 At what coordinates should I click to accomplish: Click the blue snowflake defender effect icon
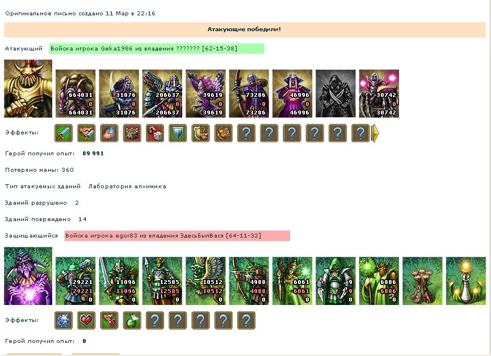pos(64,320)
